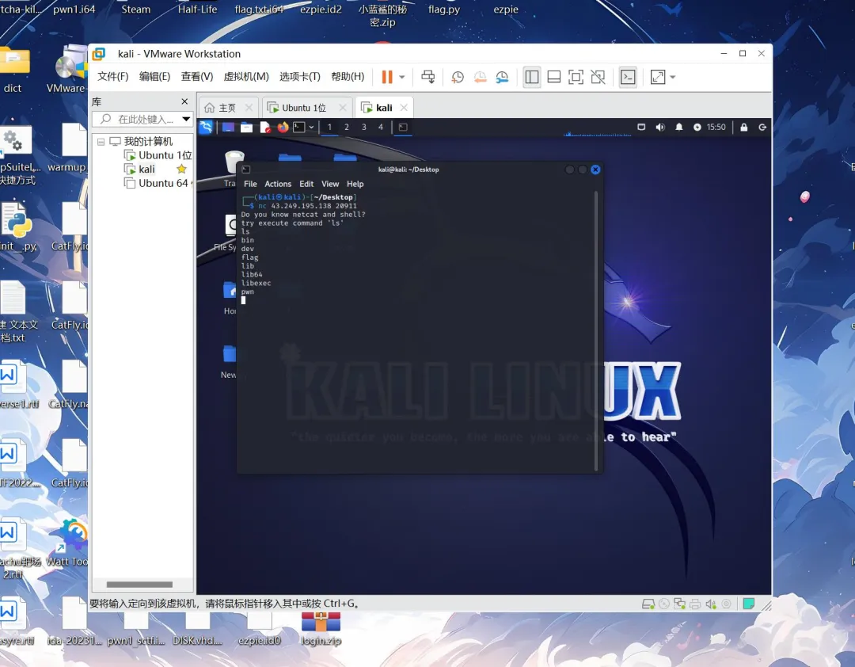
Task: Click the library search input field
Action: click(x=139, y=119)
